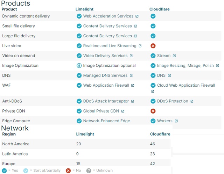224x174 pixels.
Task: Click external link icon beside Realtime and Live Streaming
Action: (140, 46)
